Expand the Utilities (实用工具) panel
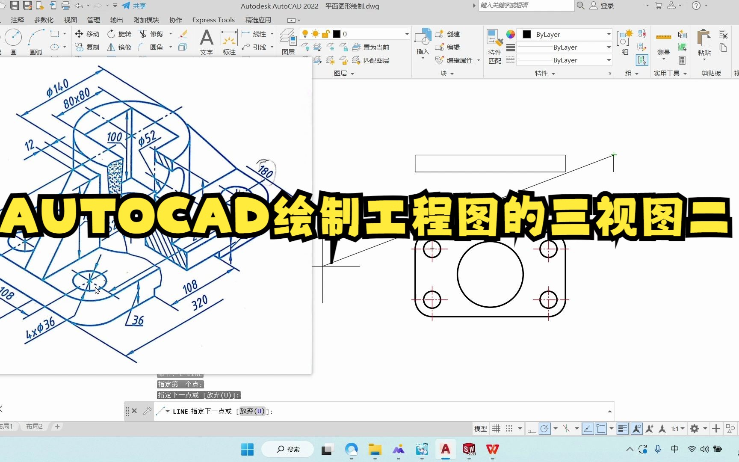 (670, 74)
